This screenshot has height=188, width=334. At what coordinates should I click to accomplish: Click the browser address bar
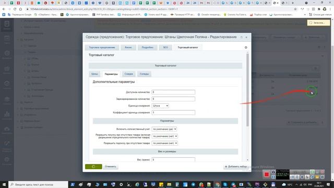[160, 9]
